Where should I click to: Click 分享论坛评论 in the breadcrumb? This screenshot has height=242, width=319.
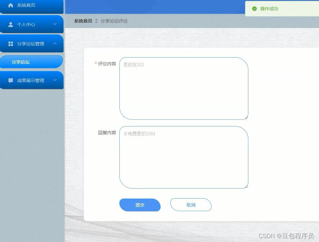[x=114, y=21]
